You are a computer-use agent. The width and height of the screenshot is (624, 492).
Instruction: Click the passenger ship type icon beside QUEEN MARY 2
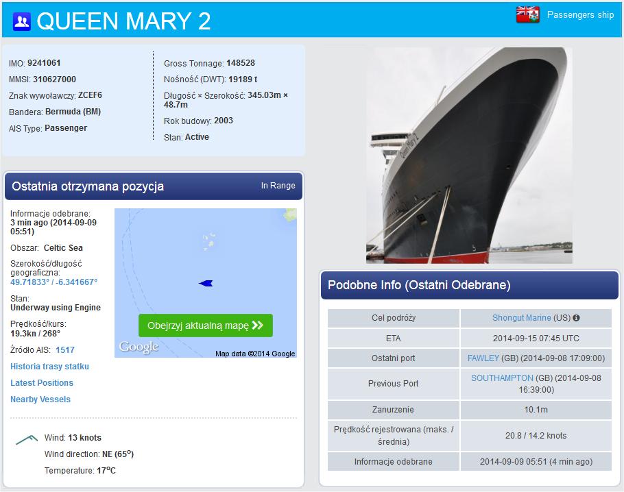pos(21,21)
